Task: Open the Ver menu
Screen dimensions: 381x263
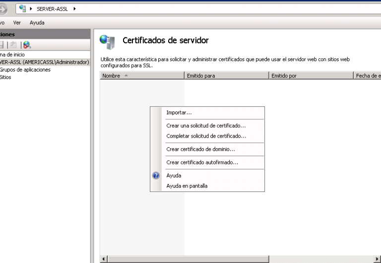Action: click(17, 22)
